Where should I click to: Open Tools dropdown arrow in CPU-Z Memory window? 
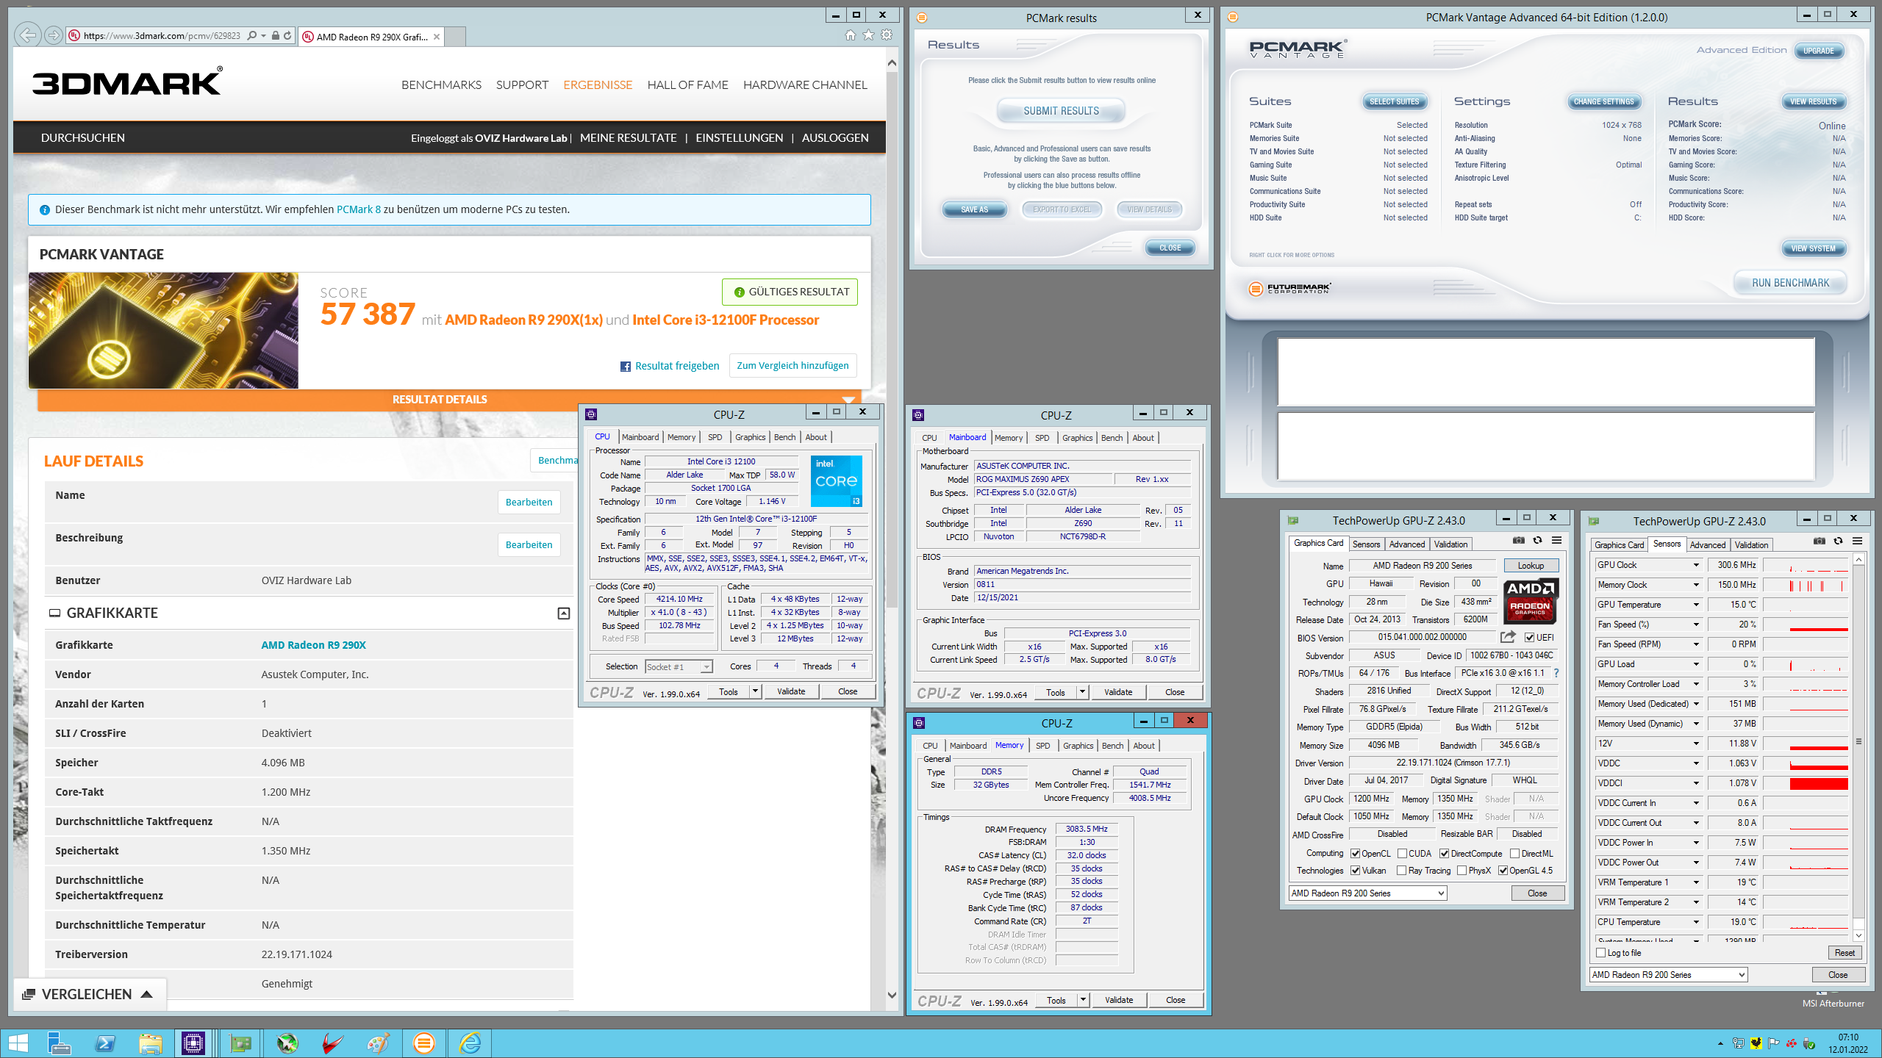1083,1000
